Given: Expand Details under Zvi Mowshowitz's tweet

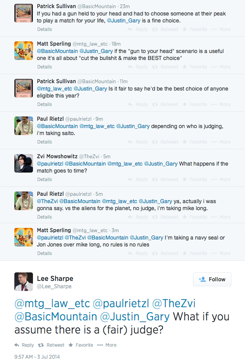Looking at the screenshot, I should point(45,180).
